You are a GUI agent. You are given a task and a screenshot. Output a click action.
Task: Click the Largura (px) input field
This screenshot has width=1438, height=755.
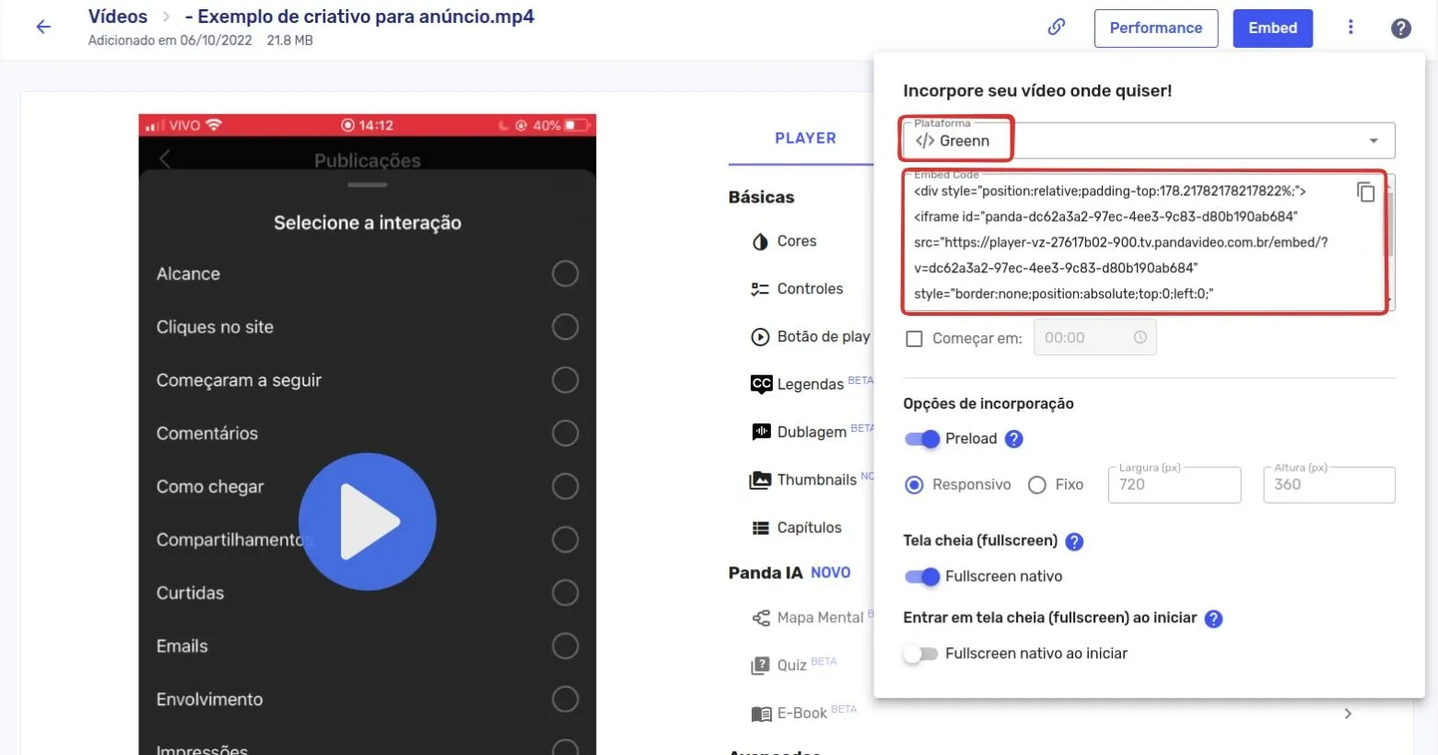coord(1174,484)
